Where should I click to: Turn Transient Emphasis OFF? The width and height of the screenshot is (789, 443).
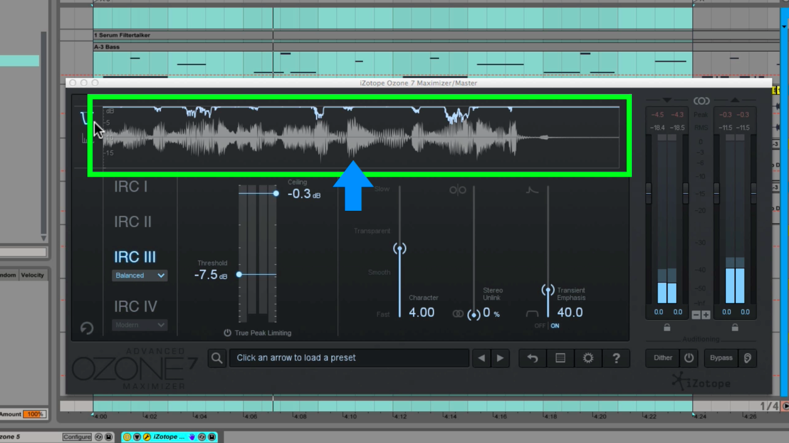click(540, 326)
